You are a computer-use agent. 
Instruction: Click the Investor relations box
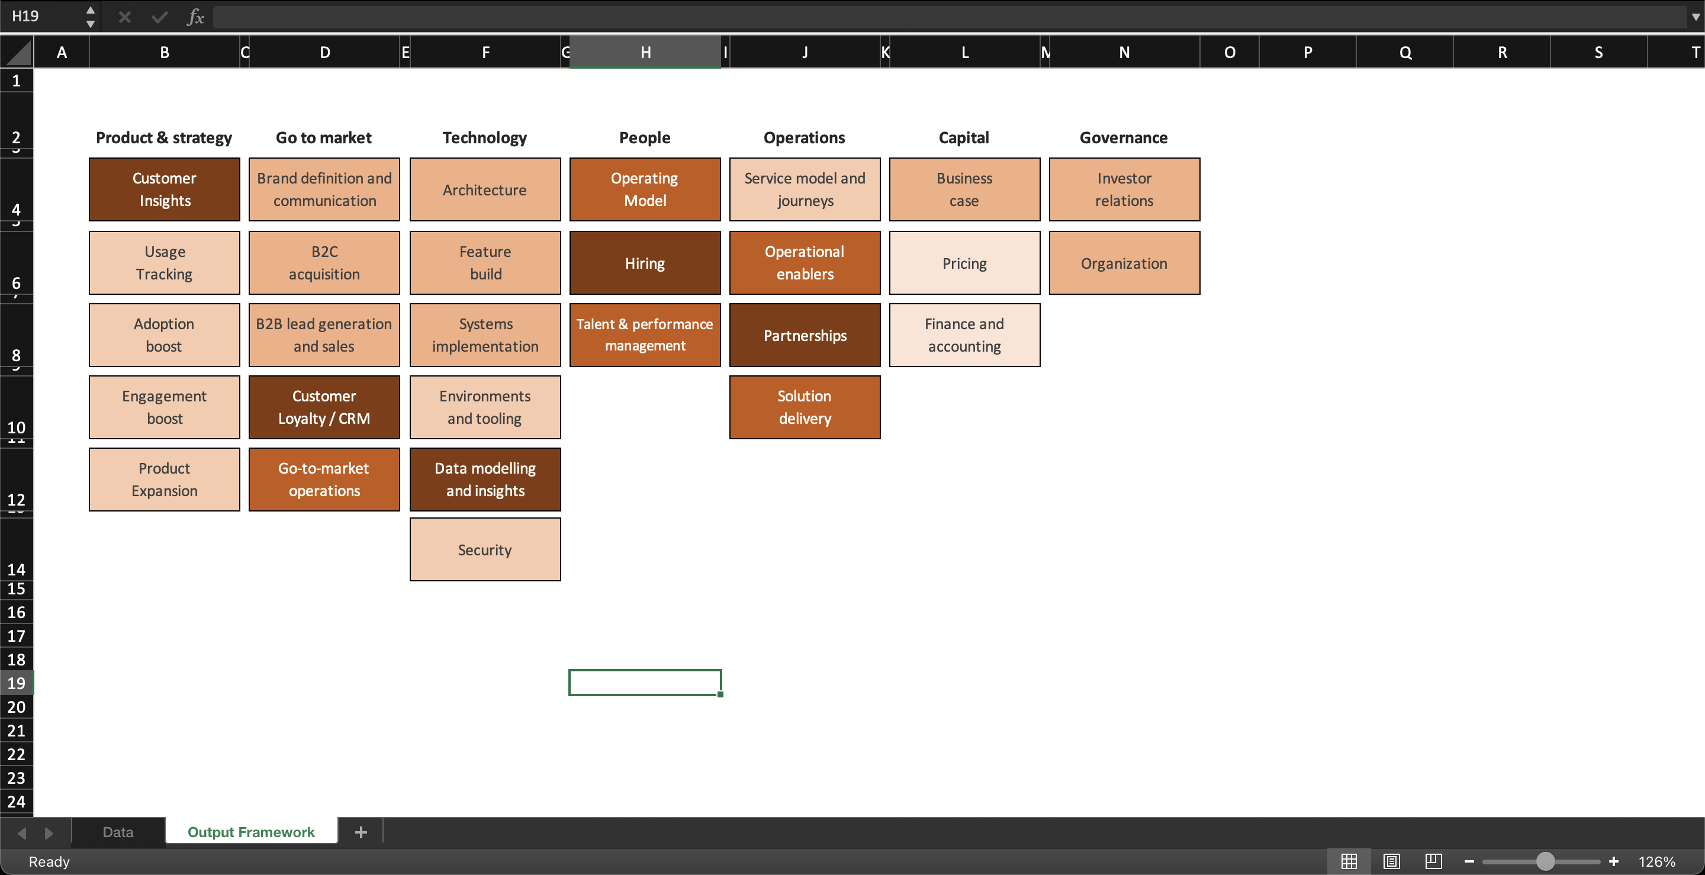(1125, 189)
